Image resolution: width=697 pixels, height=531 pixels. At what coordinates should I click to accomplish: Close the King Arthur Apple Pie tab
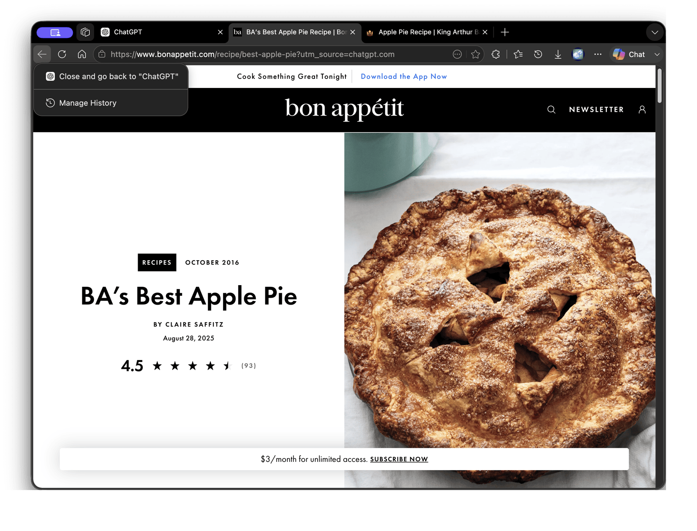[x=485, y=32]
